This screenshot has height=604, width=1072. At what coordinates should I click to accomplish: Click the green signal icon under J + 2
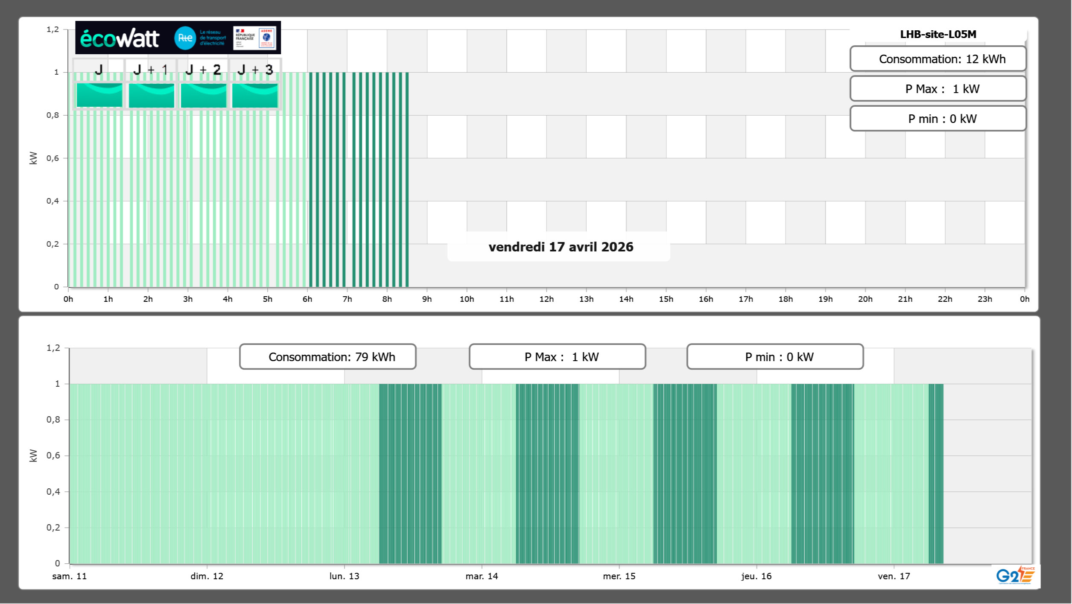pyautogui.click(x=203, y=95)
